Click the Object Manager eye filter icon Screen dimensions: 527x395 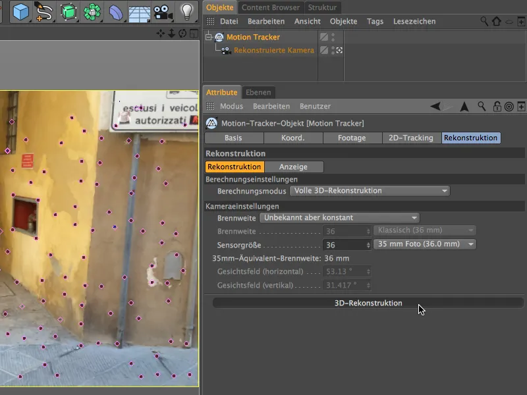coord(509,22)
